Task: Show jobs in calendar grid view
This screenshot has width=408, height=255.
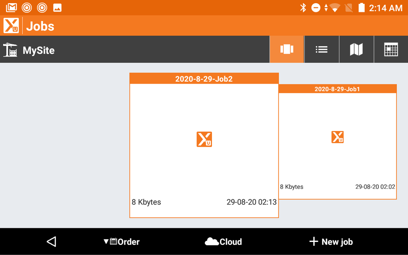Action: tap(391, 49)
